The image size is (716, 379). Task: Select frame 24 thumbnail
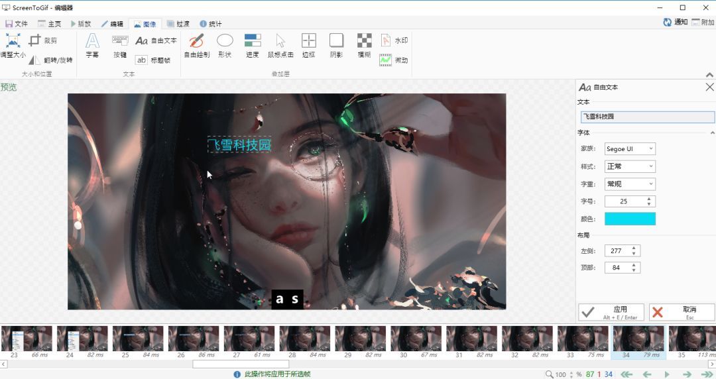[82, 341]
